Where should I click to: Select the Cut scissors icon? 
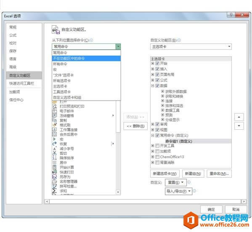point(55,153)
